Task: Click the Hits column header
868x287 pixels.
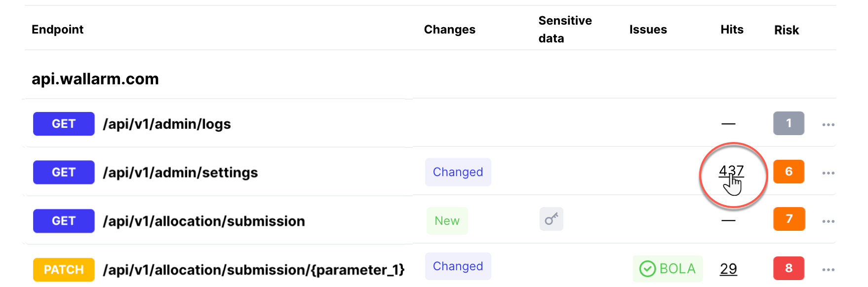Action: (x=732, y=30)
